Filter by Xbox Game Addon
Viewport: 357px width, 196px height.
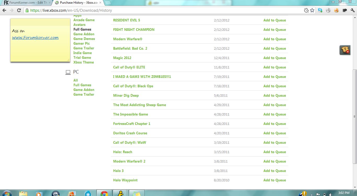coord(84,34)
